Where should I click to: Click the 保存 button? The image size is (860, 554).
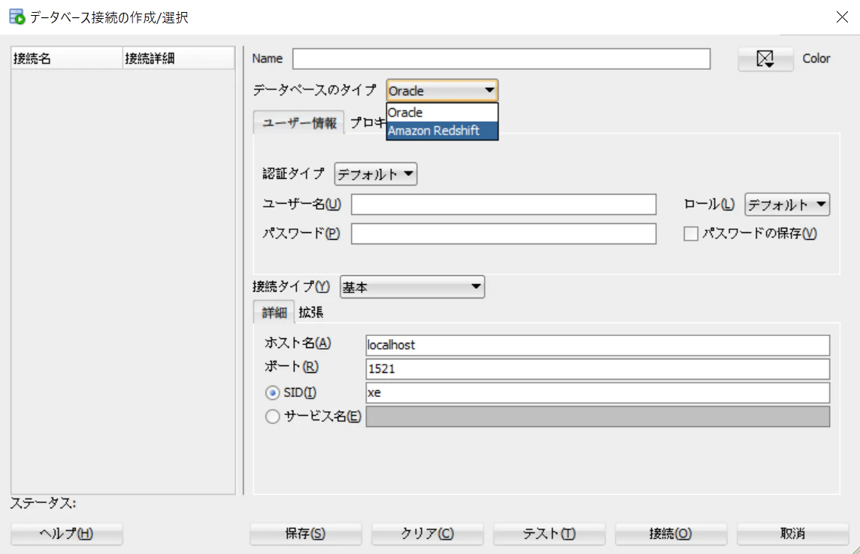pos(305,533)
